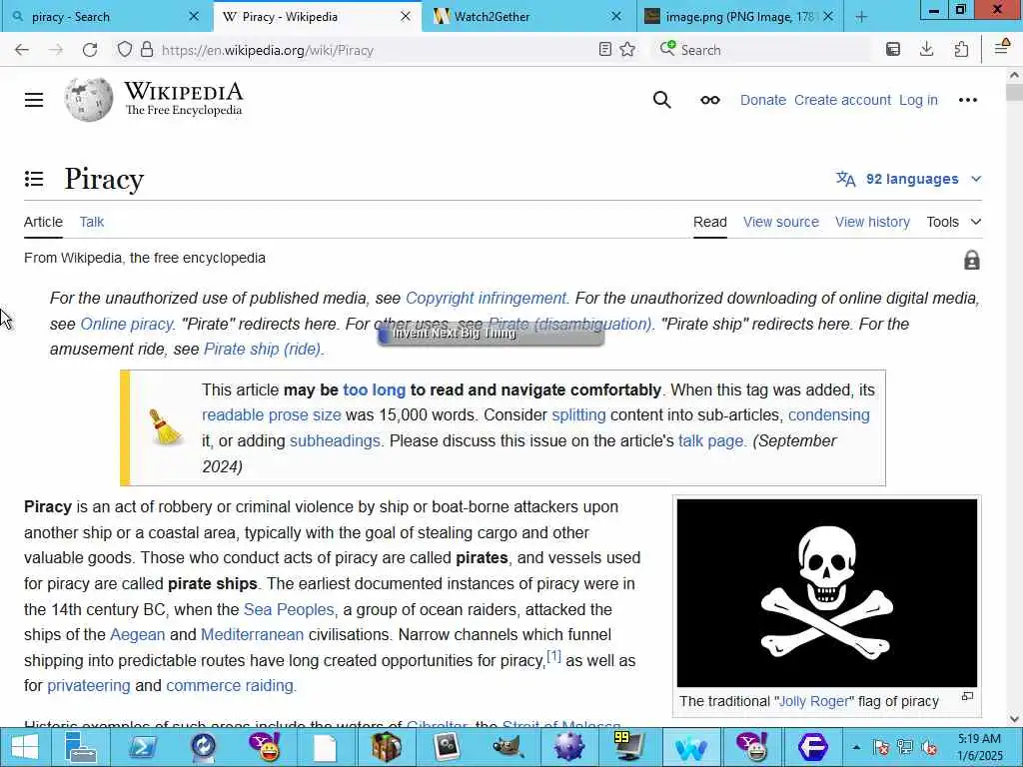This screenshot has height=767, width=1023.
Task: Follow the privateering link
Action: pyautogui.click(x=89, y=685)
